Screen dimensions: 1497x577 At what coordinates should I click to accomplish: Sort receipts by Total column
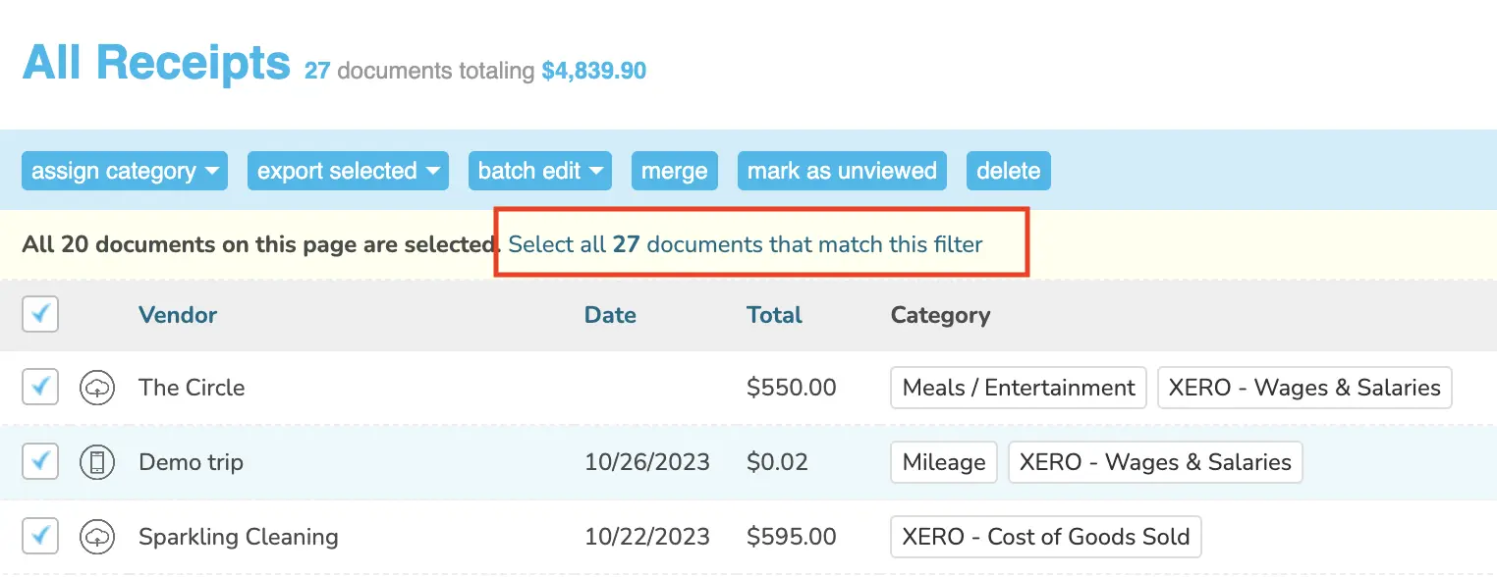pos(774,315)
